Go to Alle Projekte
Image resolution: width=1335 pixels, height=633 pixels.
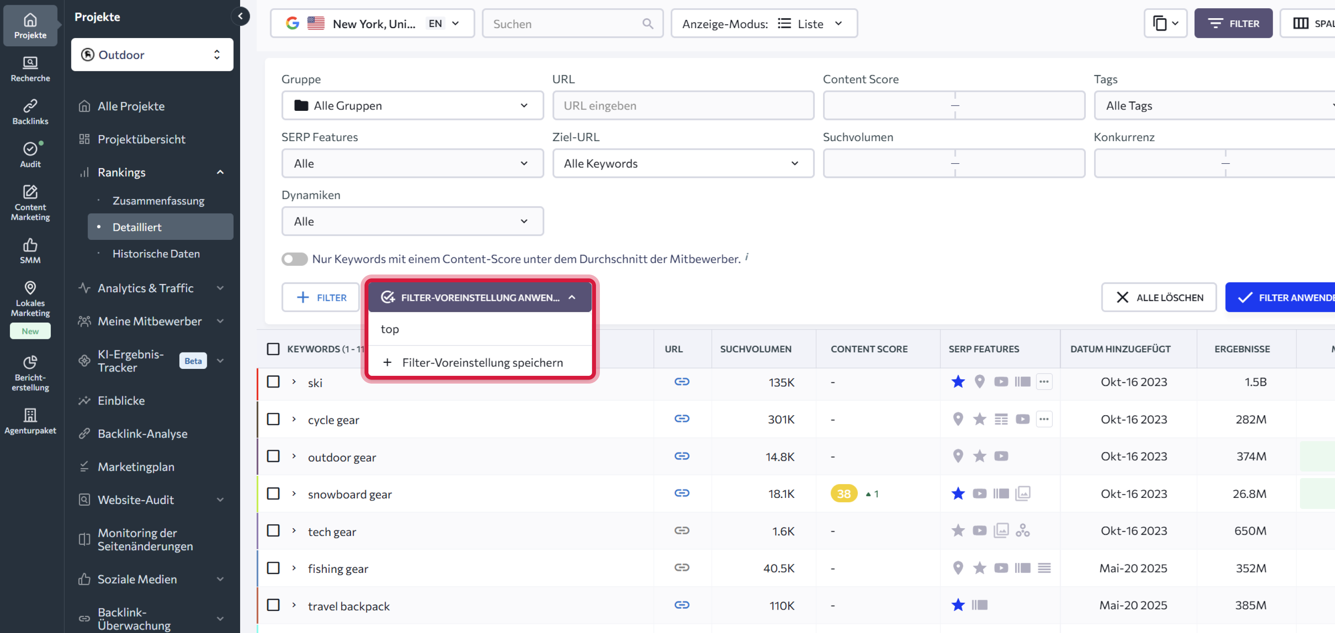[131, 106]
